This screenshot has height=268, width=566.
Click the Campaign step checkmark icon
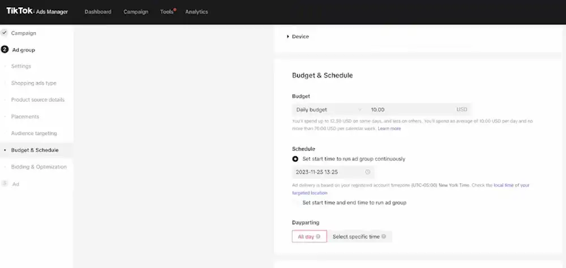click(x=5, y=33)
